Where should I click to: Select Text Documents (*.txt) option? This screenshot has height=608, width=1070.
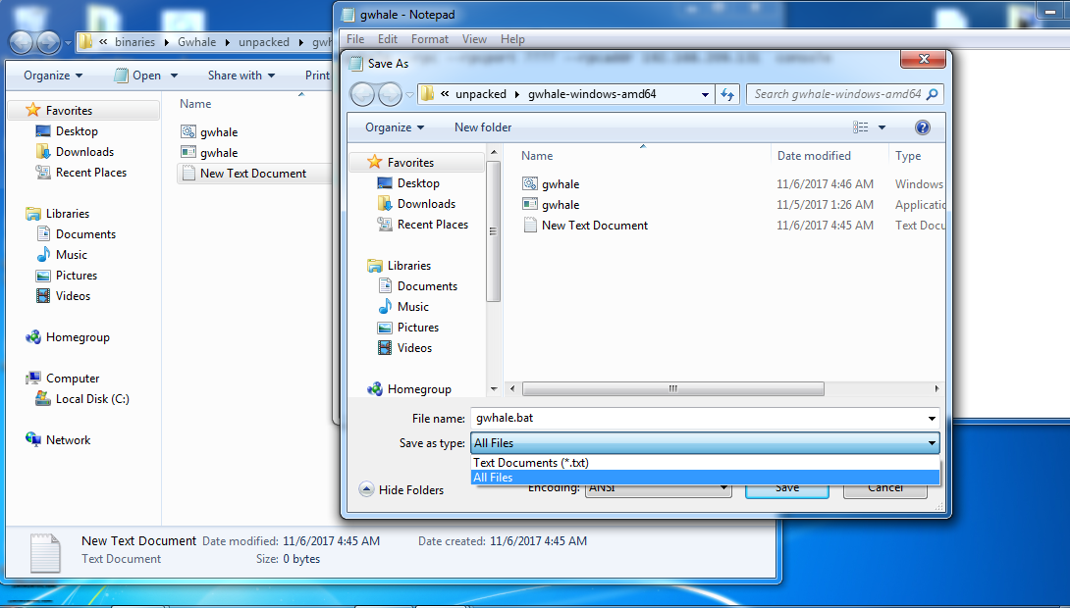(705, 462)
